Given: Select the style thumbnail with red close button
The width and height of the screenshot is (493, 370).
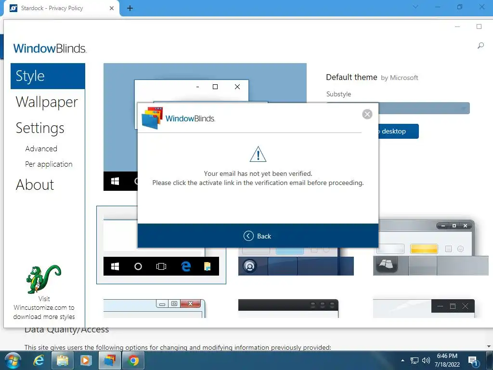Looking at the screenshot, I should [155, 308].
